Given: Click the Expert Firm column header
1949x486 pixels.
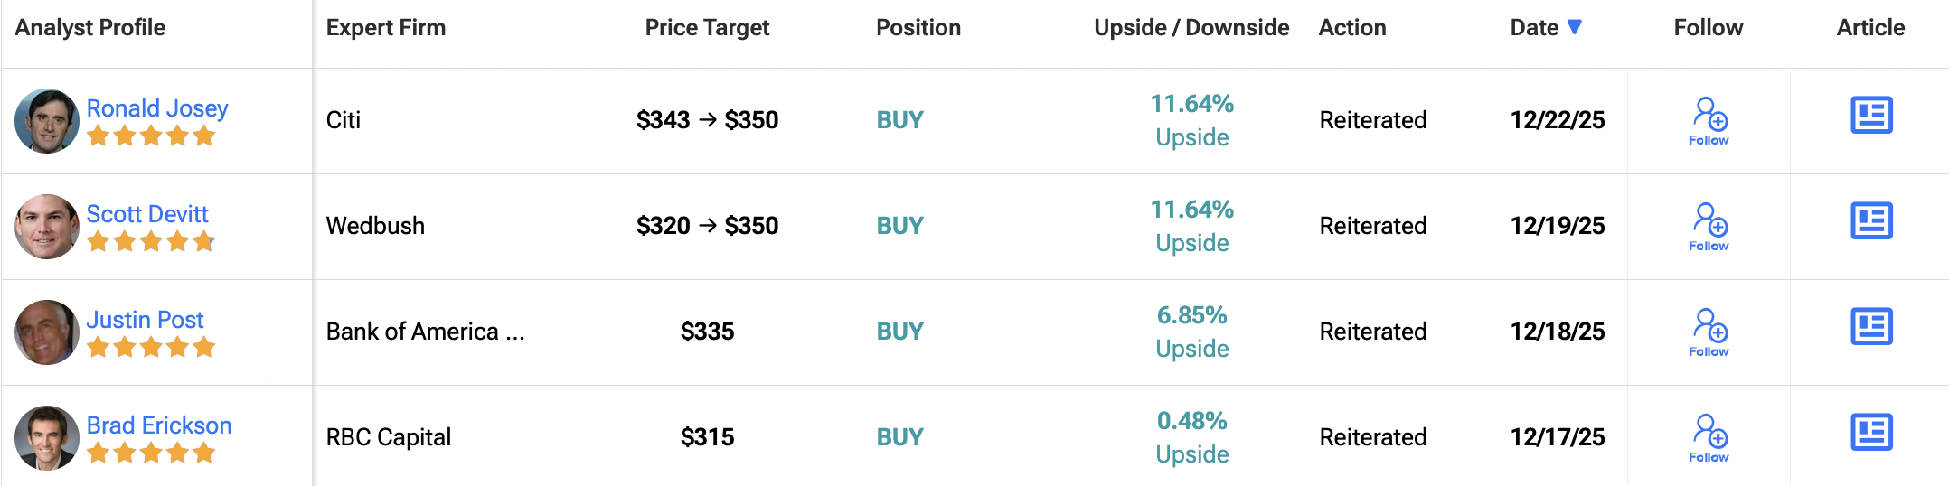Looking at the screenshot, I should [x=386, y=28].
